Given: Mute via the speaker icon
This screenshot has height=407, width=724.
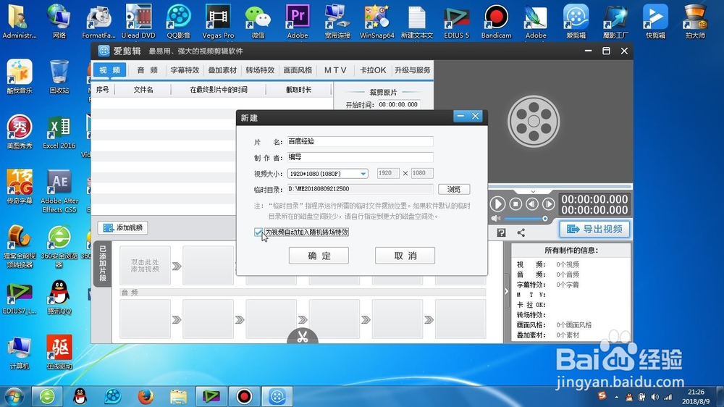Looking at the screenshot, I should (495, 219).
